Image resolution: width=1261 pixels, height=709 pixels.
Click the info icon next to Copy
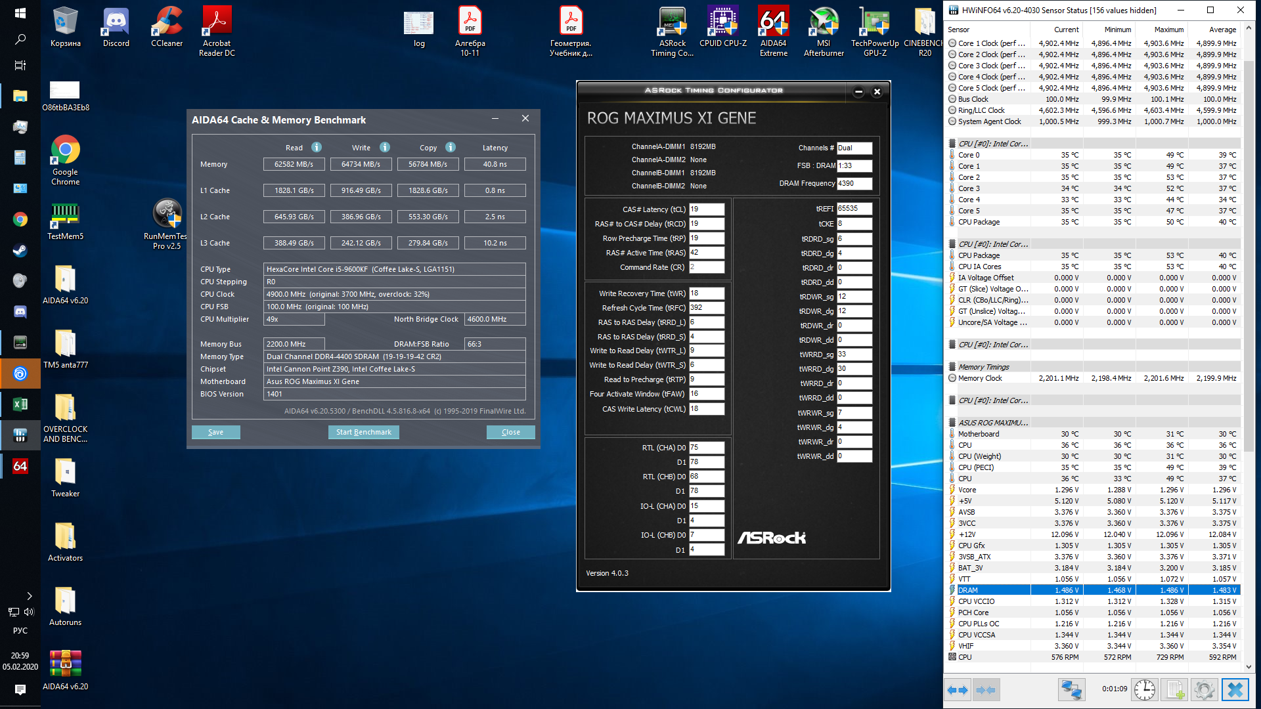click(x=451, y=147)
